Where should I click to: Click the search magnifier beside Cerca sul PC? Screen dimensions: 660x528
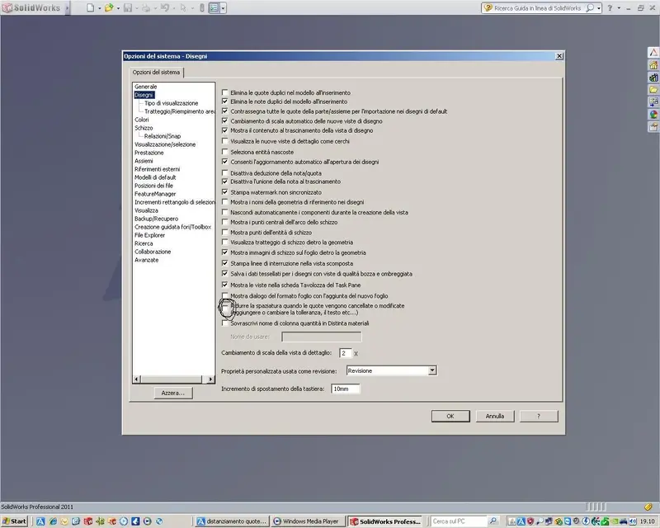pyautogui.click(x=493, y=521)
